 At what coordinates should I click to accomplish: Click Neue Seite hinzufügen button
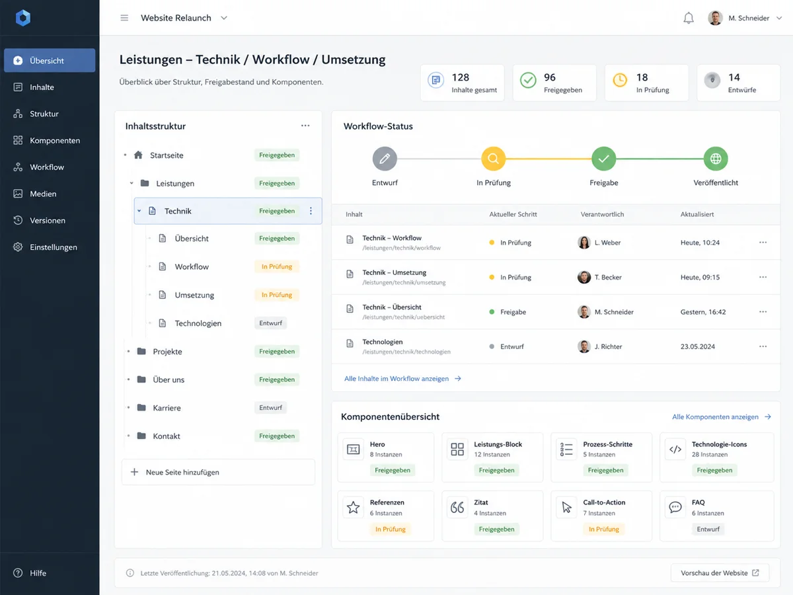pyautogui.click(x=218, y=472)
